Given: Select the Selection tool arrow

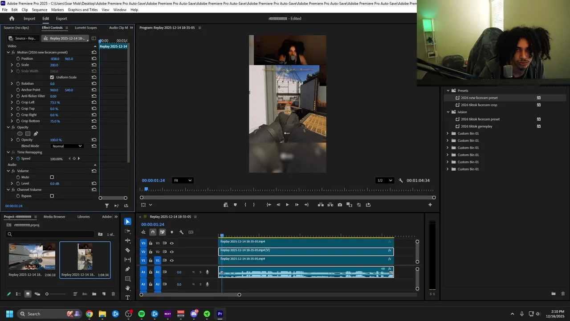Looking at the screenshot, I should (128, 222).
